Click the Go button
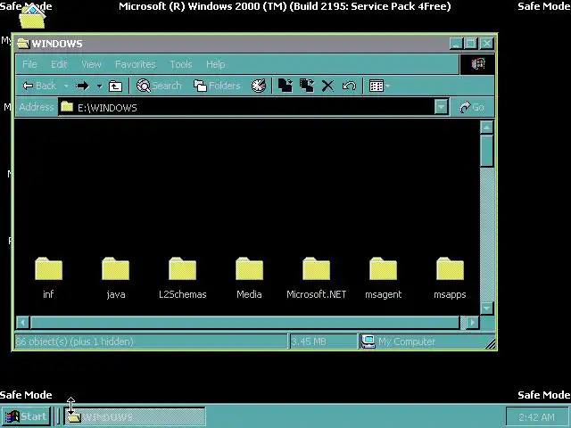This screenshot has height=428, width=571. coord(472,107)
